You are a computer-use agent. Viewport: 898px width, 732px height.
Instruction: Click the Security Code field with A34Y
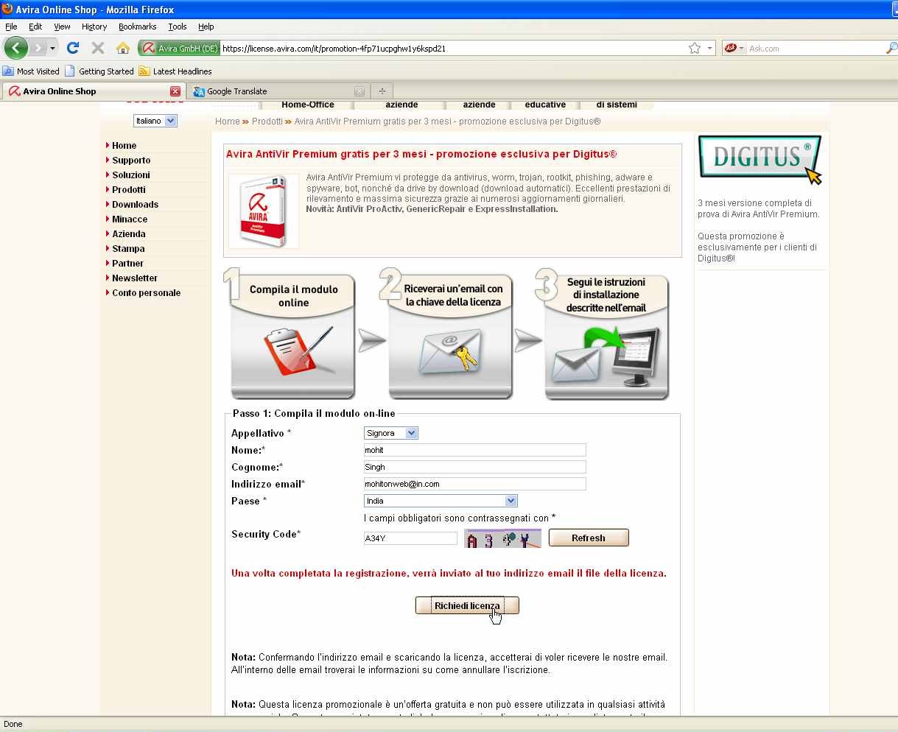pyautogui.click(x=410, y=538)
